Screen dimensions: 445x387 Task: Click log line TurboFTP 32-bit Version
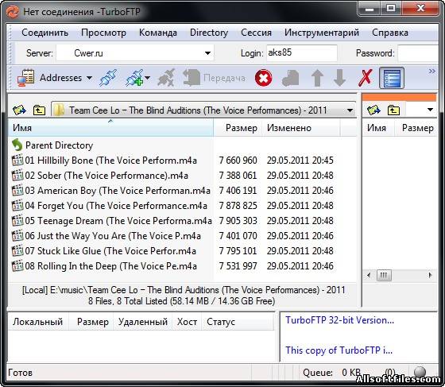339,320
